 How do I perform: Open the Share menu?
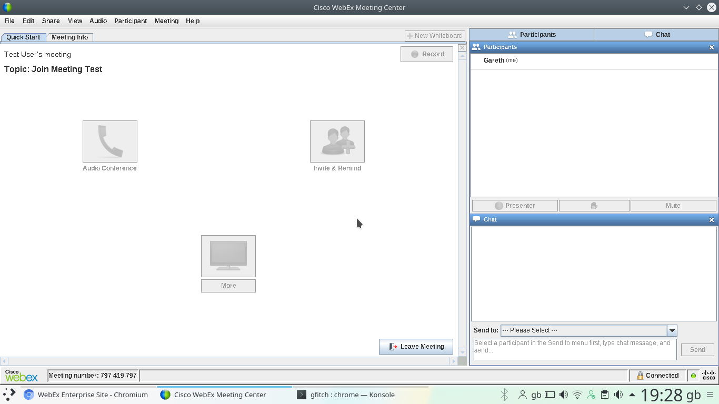coord(51,21)
